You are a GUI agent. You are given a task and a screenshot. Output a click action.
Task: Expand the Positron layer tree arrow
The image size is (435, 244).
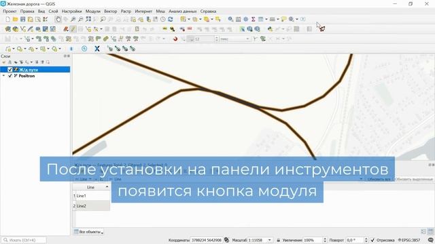coord(3,75)
